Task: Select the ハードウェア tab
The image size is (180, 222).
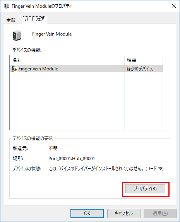Action: point(34,19)
